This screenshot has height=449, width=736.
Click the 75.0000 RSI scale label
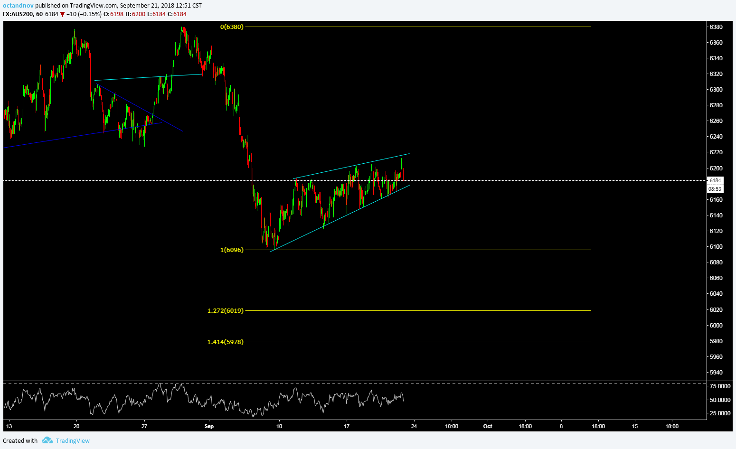click(720, 386)
